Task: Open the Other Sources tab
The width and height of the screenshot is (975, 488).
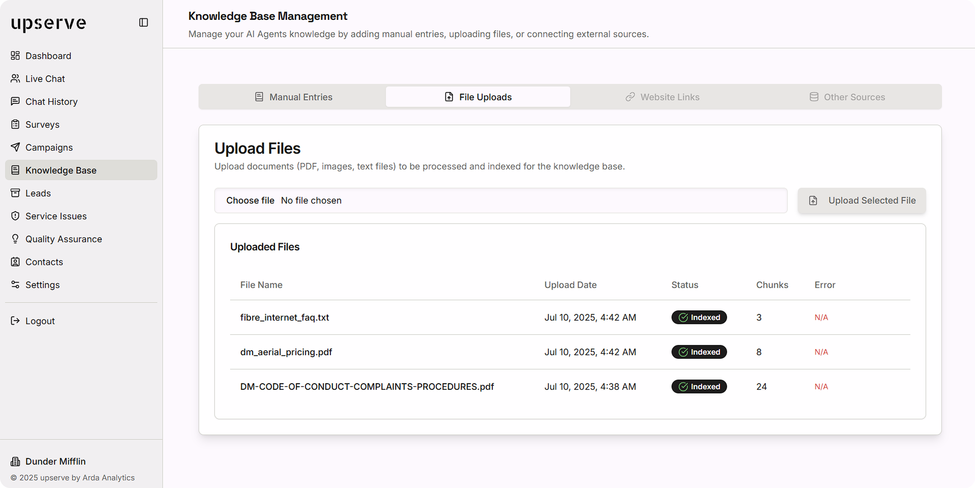Action: (847, 97)
